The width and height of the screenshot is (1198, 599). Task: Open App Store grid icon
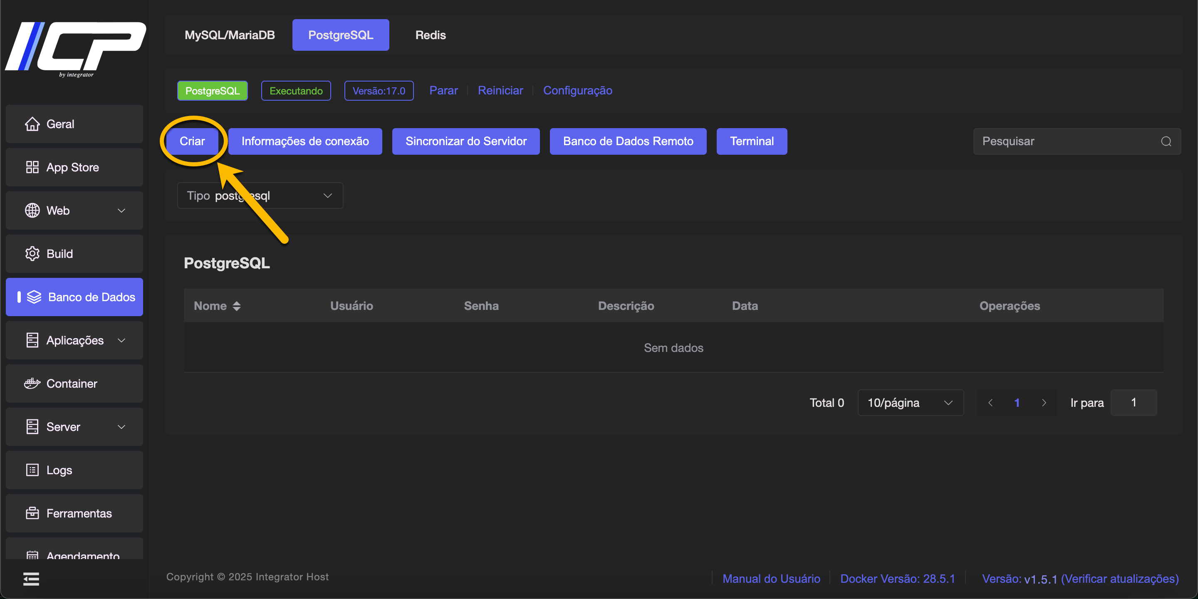coord(32,167)
